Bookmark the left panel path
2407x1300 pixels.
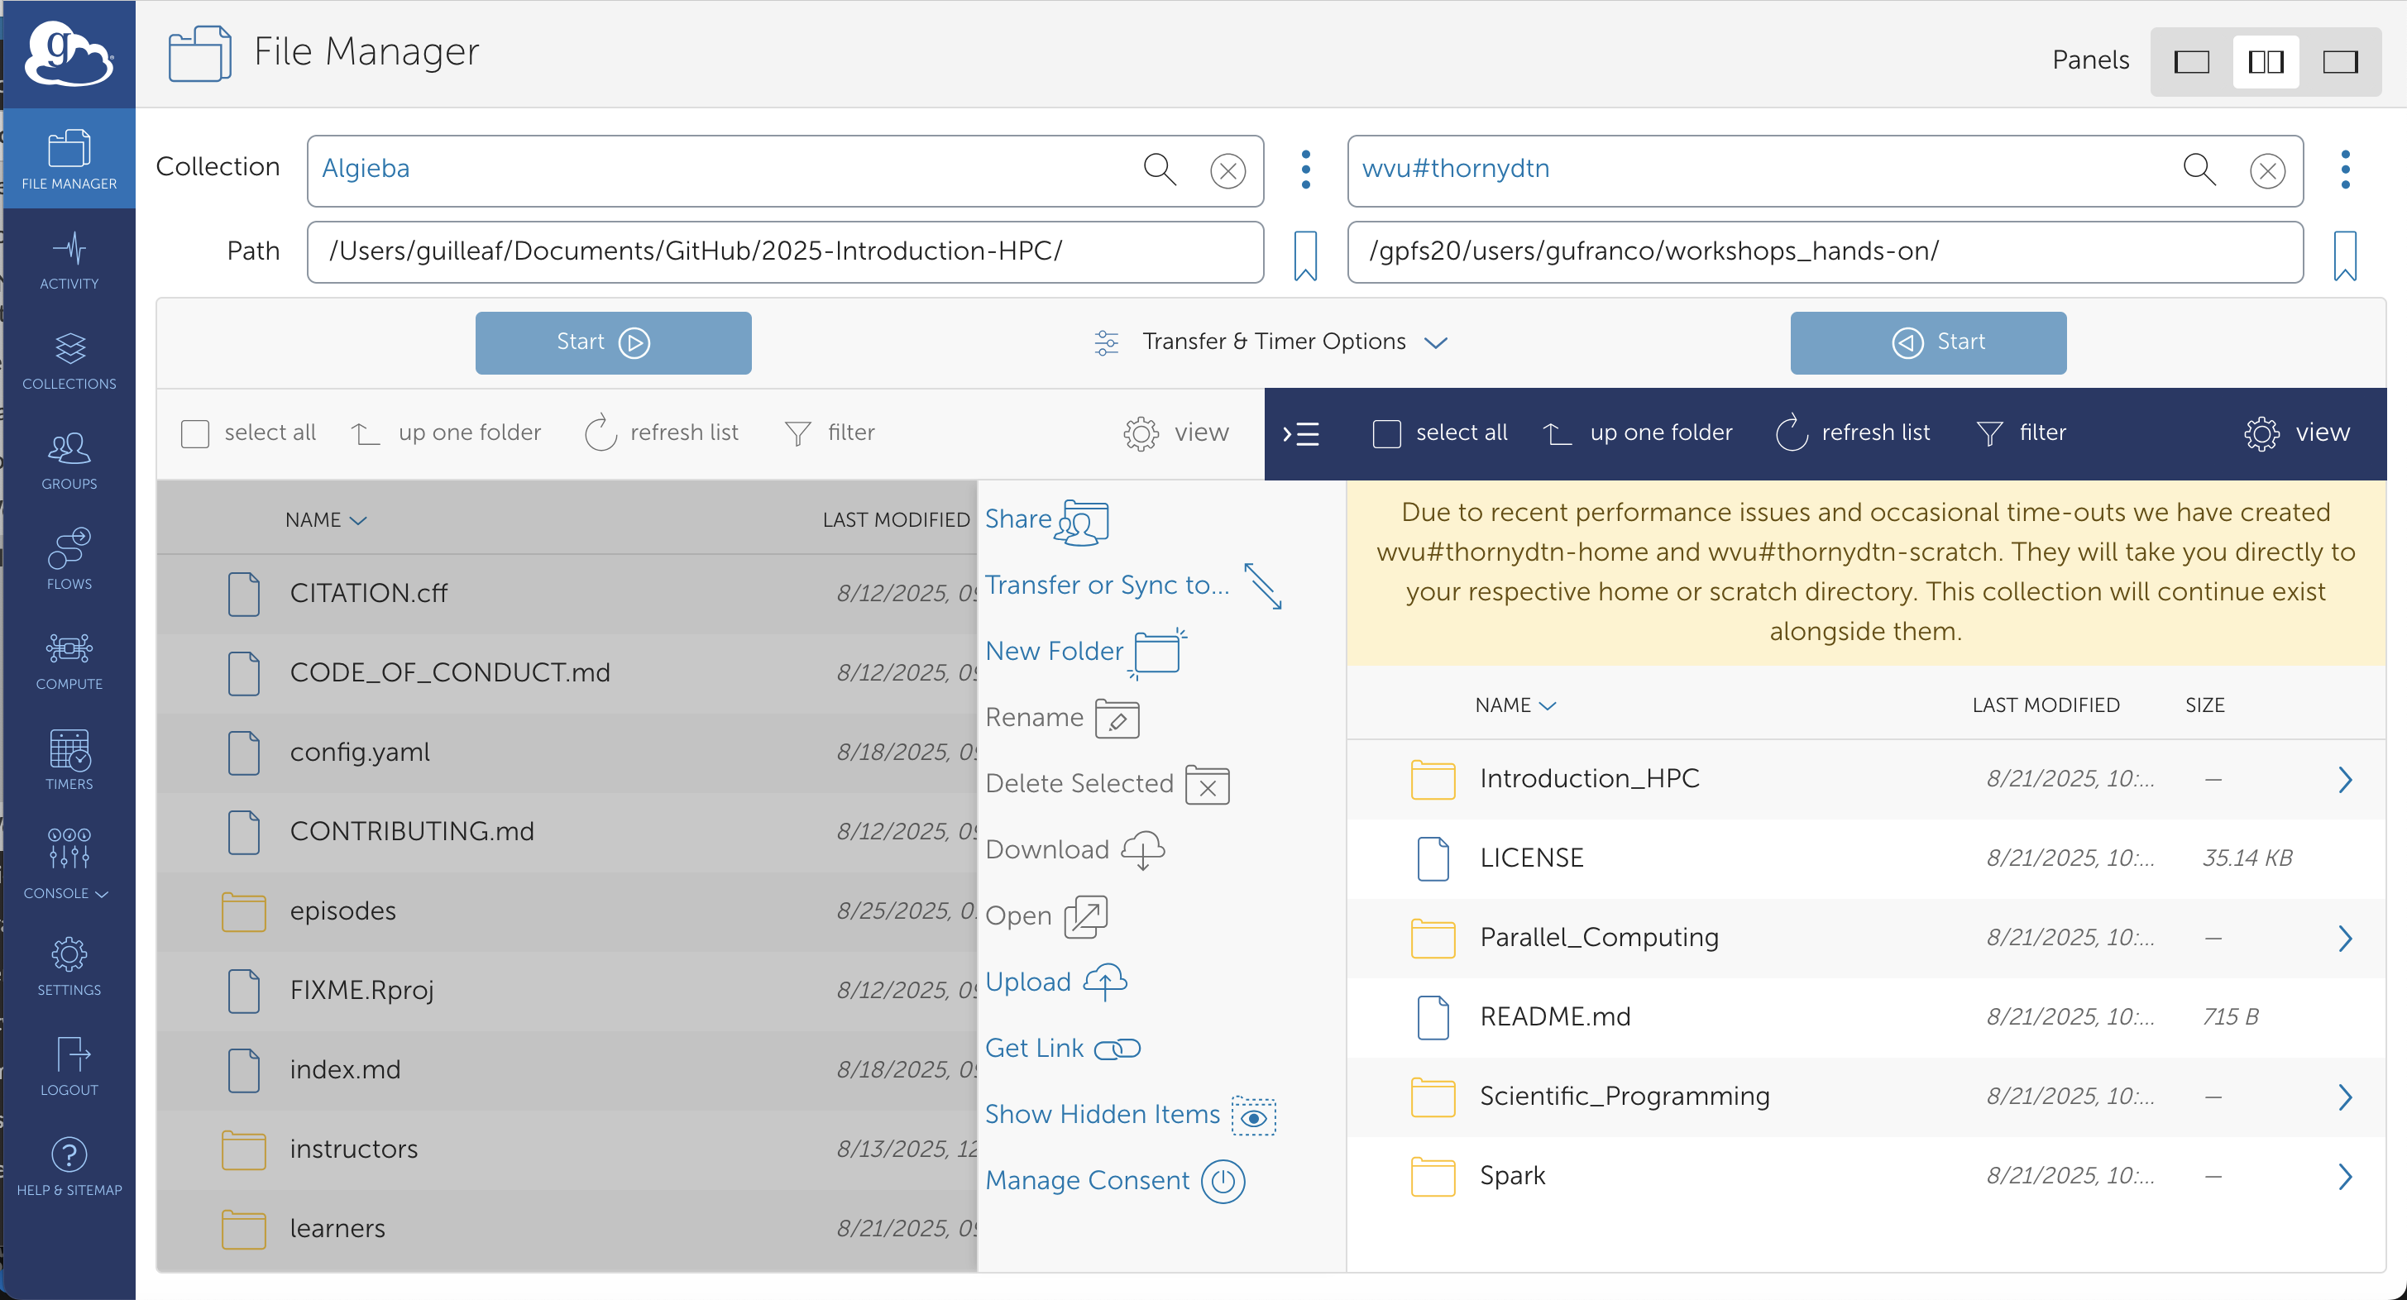click(1305, 255)
